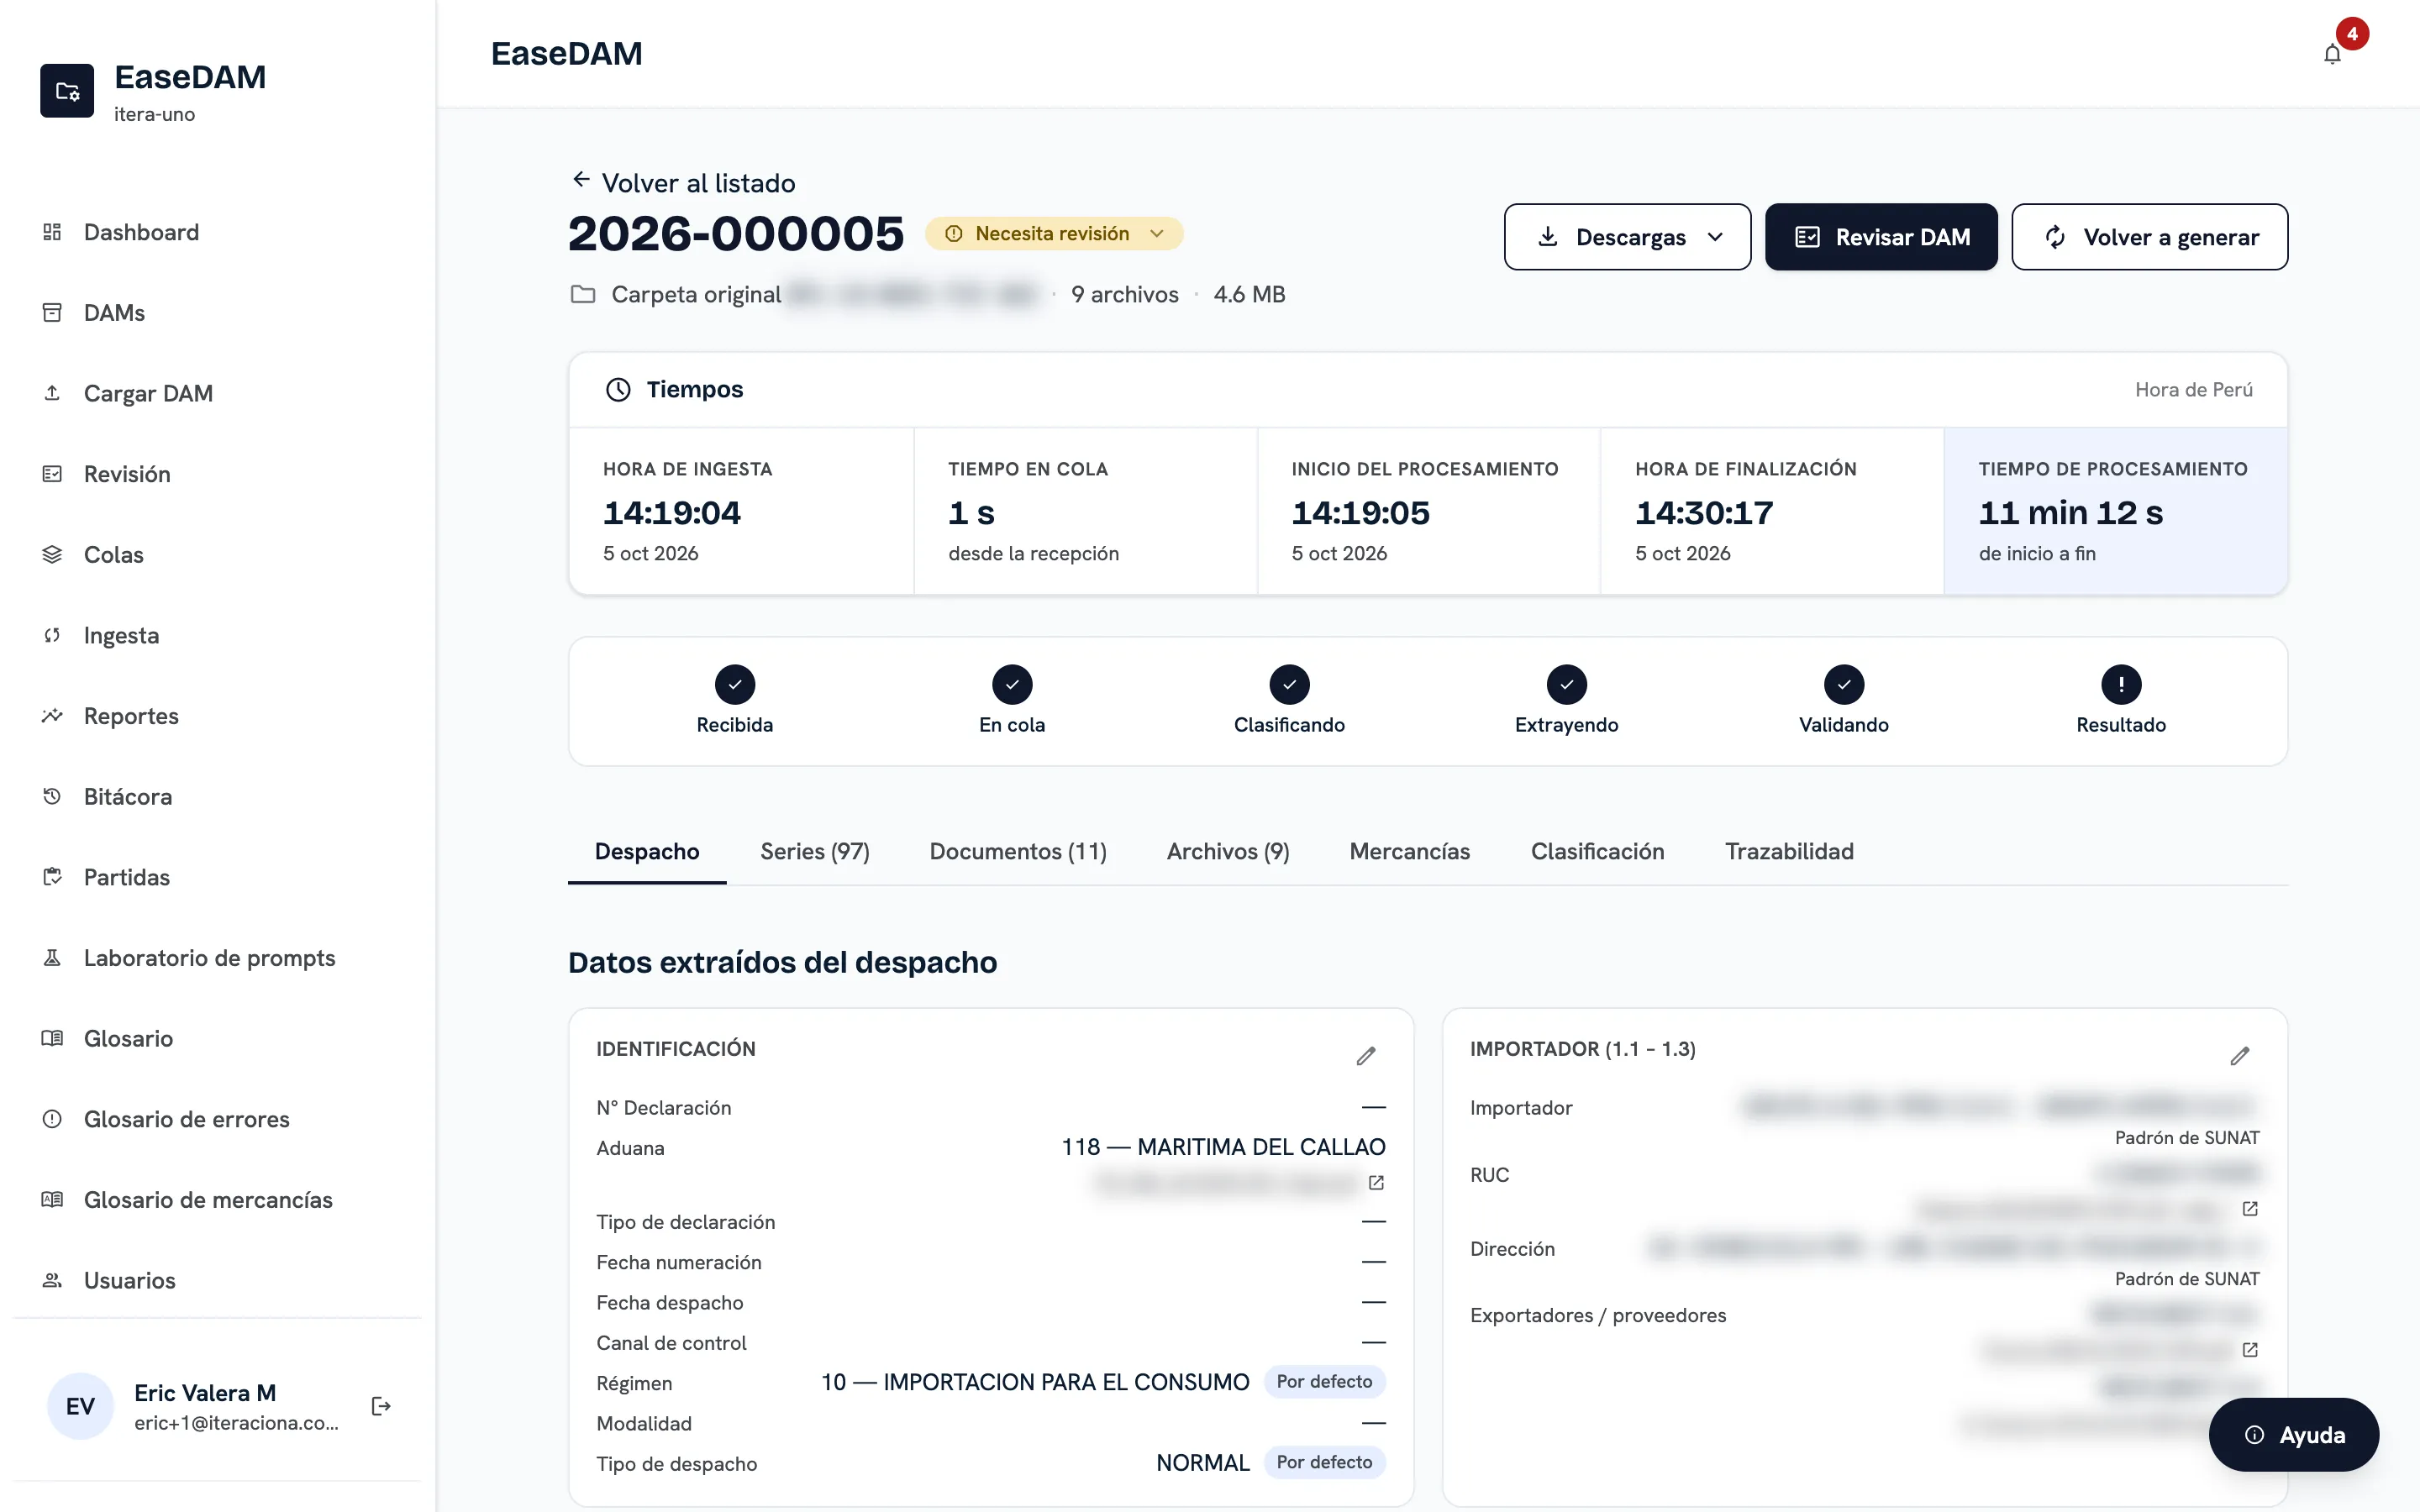Image resolution: width=2420 pixels, height=1512 pixels.
Task: Click the Extrayendo completed step icon
Action: coord(1567,685)
